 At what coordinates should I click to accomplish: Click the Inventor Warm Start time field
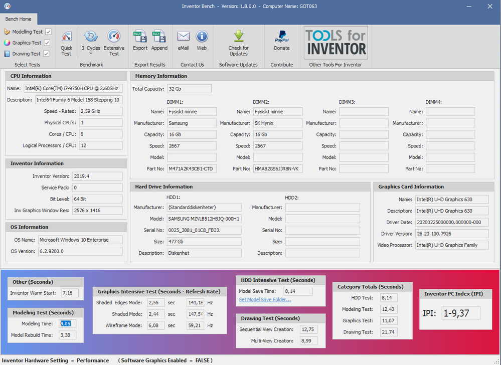[x=70, y=293]
